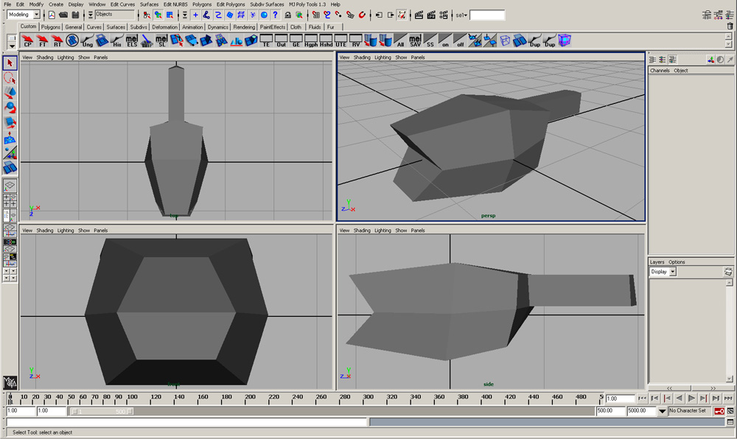
Task: Pick the Rotate tool with blue sphere
Action: 10,108
